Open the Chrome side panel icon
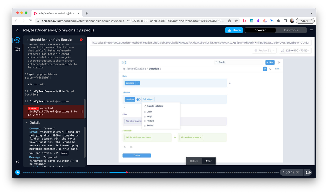Viewport: 328px width, 194px height. point(285,21)
